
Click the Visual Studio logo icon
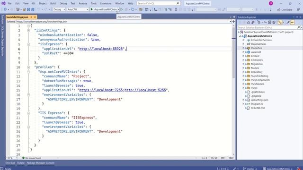tap(3, 3)
